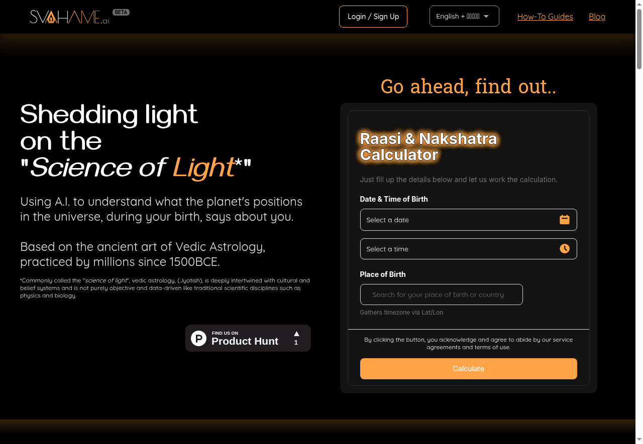Focus the Select a date field
This screenshot has height=444, width=643.
pyautogui.click(x=457, y=220)
